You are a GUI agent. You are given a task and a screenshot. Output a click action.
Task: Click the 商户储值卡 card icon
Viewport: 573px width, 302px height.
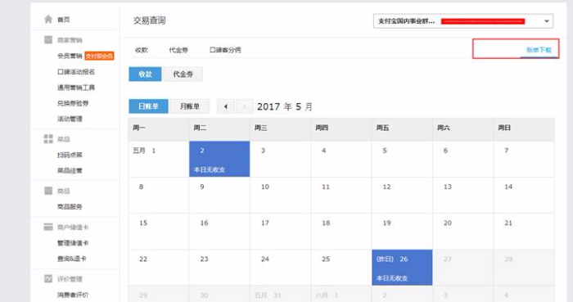(x=48, y=227)
